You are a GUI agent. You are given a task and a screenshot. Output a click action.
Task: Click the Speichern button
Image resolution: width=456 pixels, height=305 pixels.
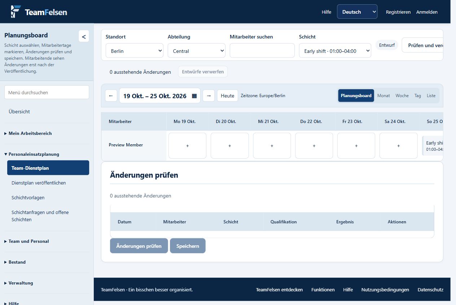point(188,246)
